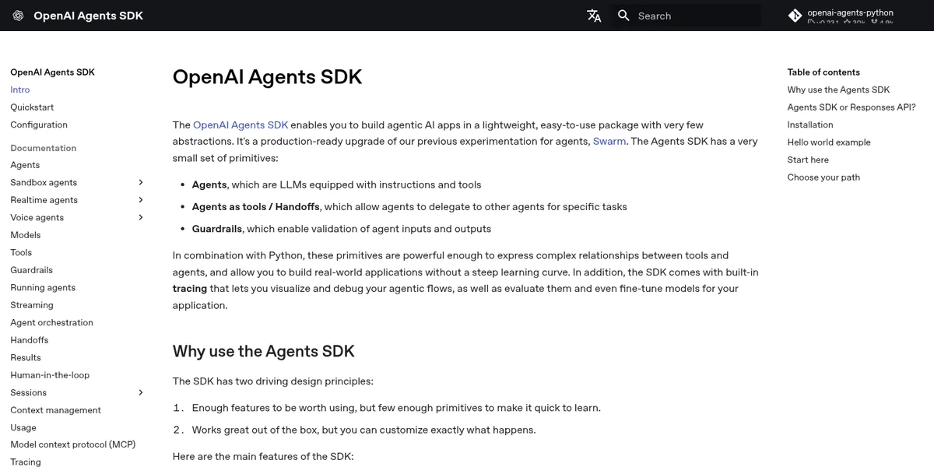Click the bold tracing word in paragraph
The height and width of the screenshot is (467, 934).
point(190,289)
